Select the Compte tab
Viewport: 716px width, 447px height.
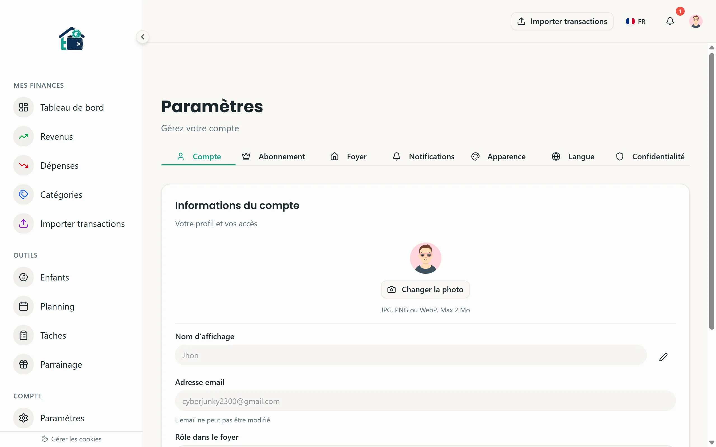[x=199, y=156]
